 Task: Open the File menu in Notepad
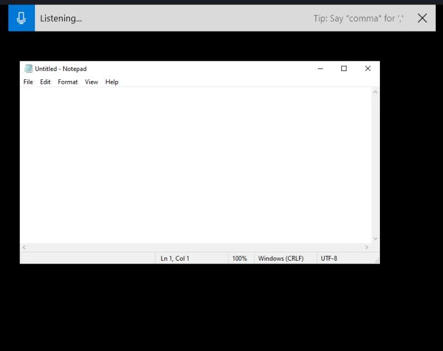(28, 82)
